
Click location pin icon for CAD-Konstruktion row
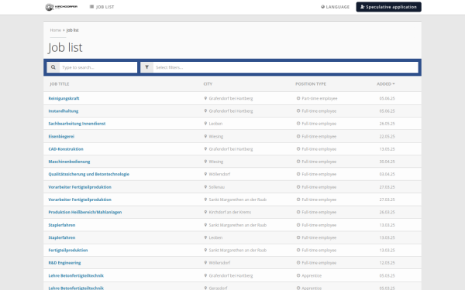[205, 148]
